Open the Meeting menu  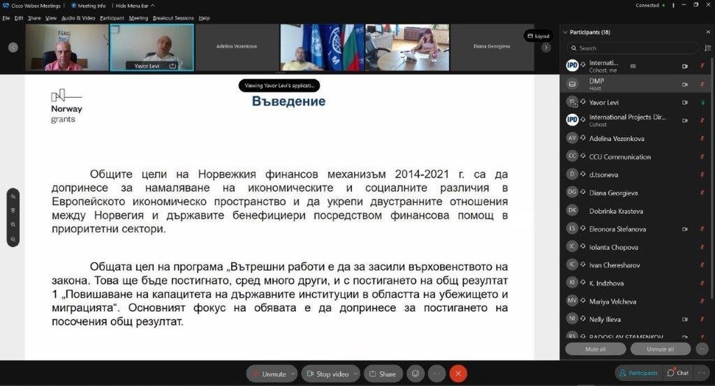(138, 18)
